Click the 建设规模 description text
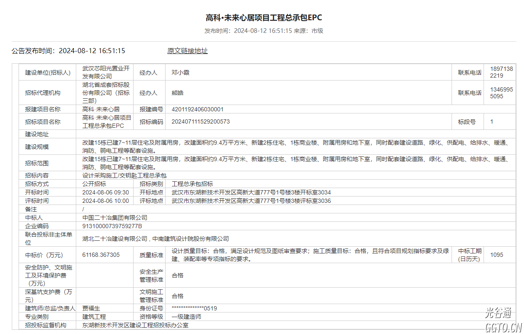This screenshot has width=524, height=334. [x=295, y=147]
